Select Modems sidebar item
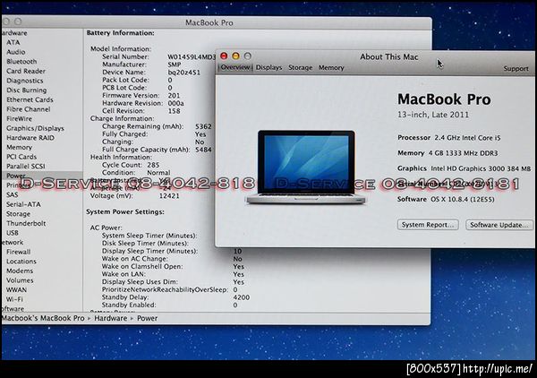The width and height of the screenshot is (537, 378). [x=20, y=271]
